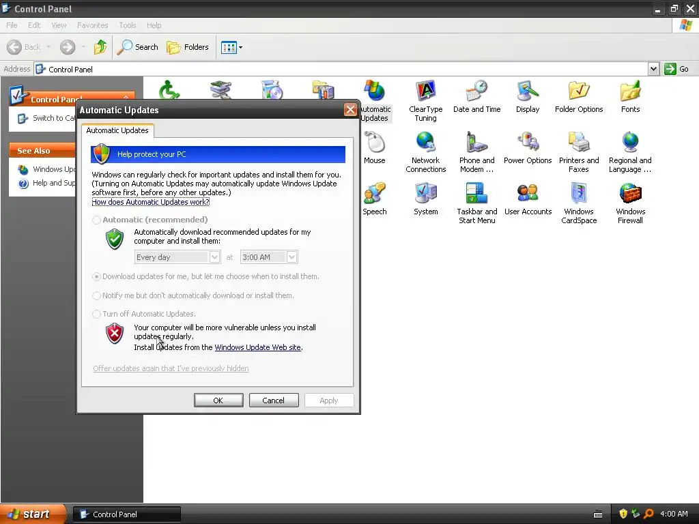The image size is (699, 524).
Task: Click the Apply button
Action: [x=329, y=400]
